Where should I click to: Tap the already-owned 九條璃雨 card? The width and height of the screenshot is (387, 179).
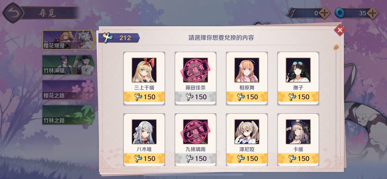click(x=196, y=140)
